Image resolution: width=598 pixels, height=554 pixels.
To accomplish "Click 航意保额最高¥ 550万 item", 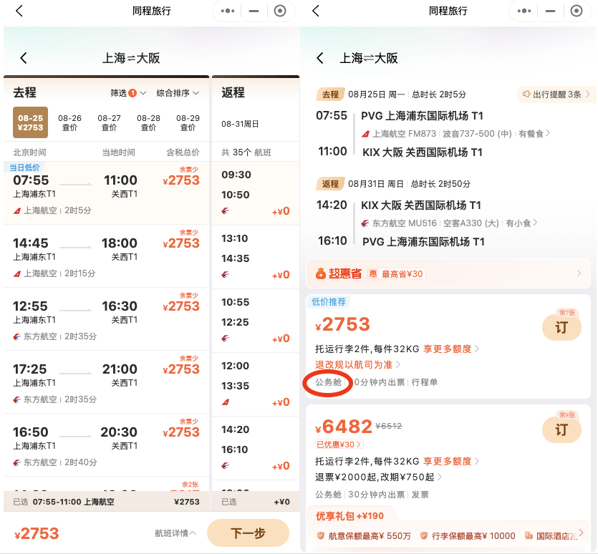I will click(364, 536).
